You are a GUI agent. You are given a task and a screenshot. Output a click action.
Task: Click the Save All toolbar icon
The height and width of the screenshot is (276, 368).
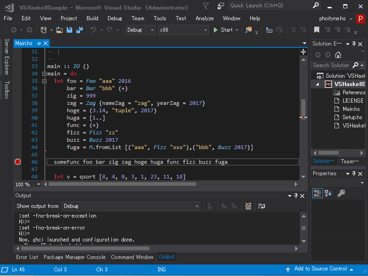[x=80, y=30]
